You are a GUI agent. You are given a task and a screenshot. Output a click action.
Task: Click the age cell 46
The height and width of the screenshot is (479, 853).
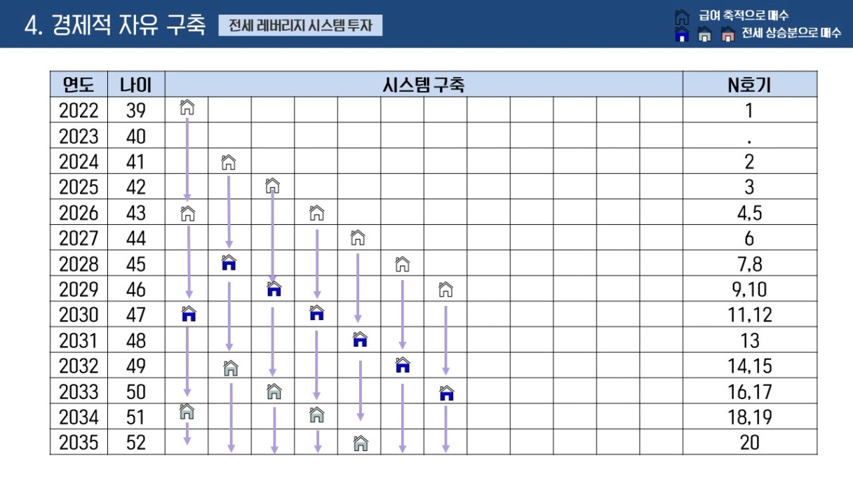(136, 289)
